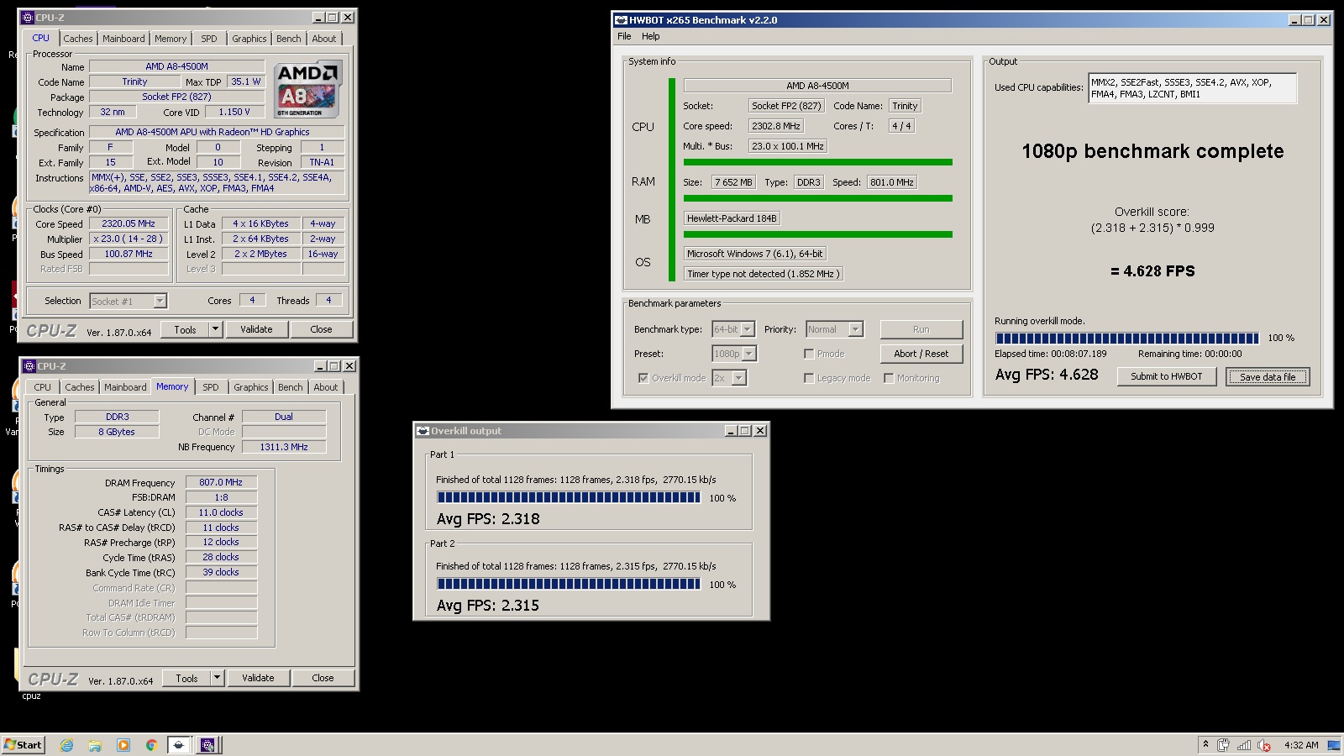The width and height of the screenshot is (1344, 756).
Task: Launch Windows Media Player from taskbar
Action: pyautogui.click(x=123, y=745)
